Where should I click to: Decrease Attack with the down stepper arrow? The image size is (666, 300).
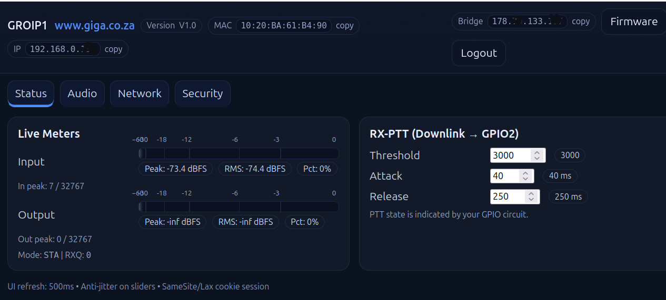pyautogui.click(x=525, y=179)
